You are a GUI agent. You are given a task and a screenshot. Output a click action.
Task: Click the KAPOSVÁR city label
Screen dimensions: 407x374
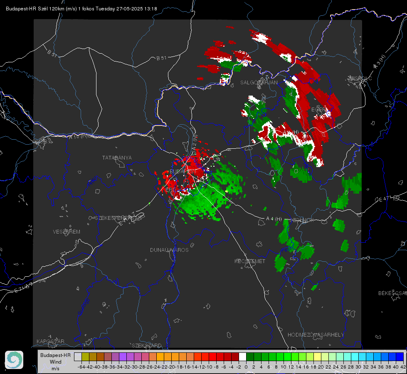click(50, 341)
